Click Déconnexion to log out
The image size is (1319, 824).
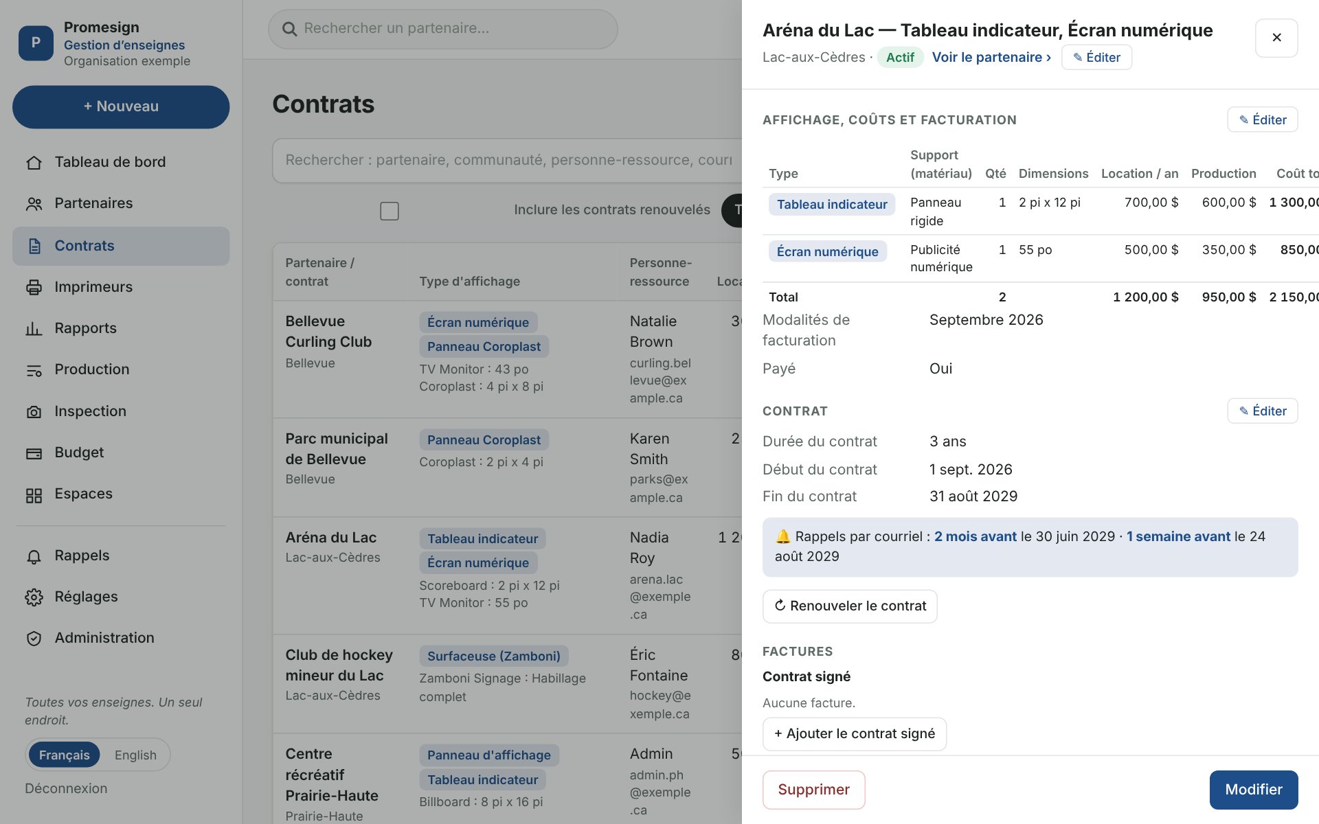click(x=66, y=788)
